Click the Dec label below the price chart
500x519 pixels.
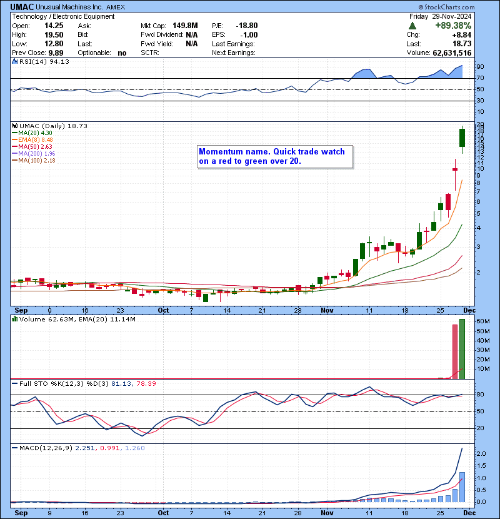pos(469,311)
